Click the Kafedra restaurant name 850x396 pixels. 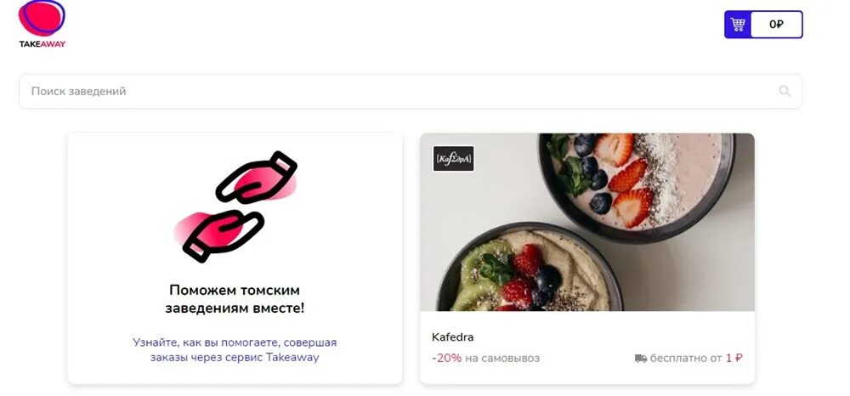pyautogui.click(x=453, y=337)
